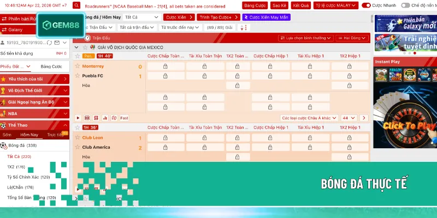Image resolution: width=437 pixels, height=218 pixels.
Task: Open the fourth game icon under Instant Play
Action: pos(424,75)
